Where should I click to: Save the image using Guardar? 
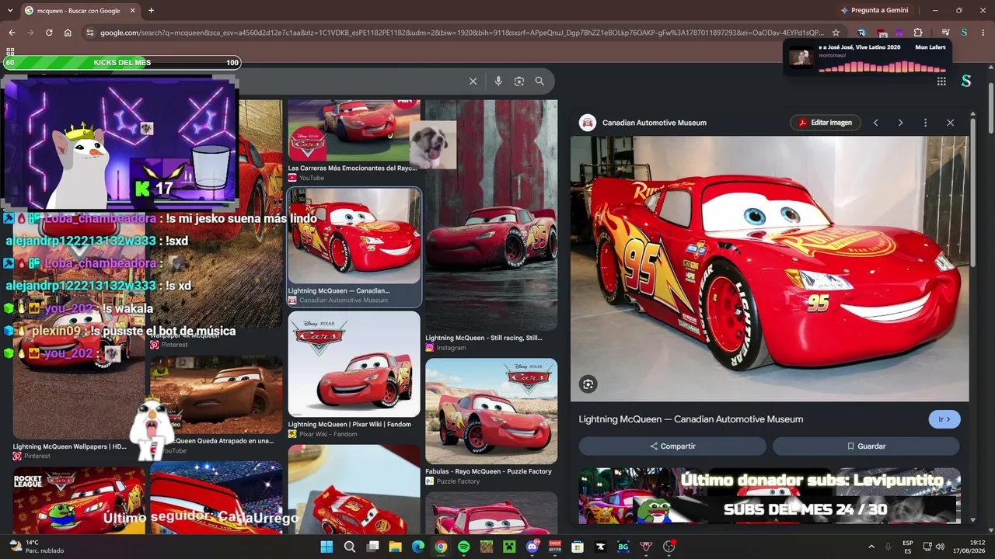tap(866, 446)
